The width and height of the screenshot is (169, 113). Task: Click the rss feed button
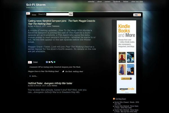point(137,15)
